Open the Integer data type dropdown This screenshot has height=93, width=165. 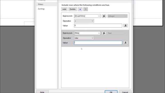coord(118,16)
